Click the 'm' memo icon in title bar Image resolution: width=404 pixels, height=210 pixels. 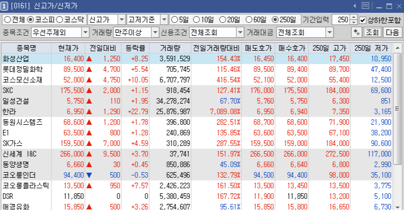[x=365, y=6]
